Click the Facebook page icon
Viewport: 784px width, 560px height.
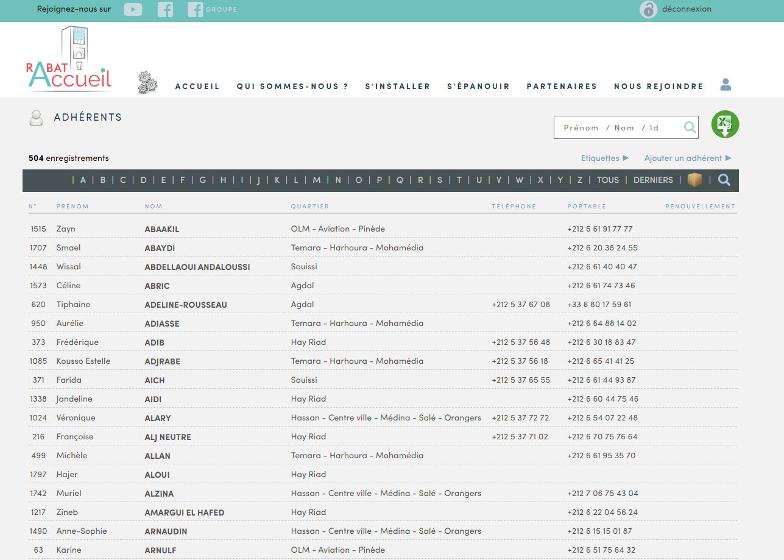pos(165,10)
